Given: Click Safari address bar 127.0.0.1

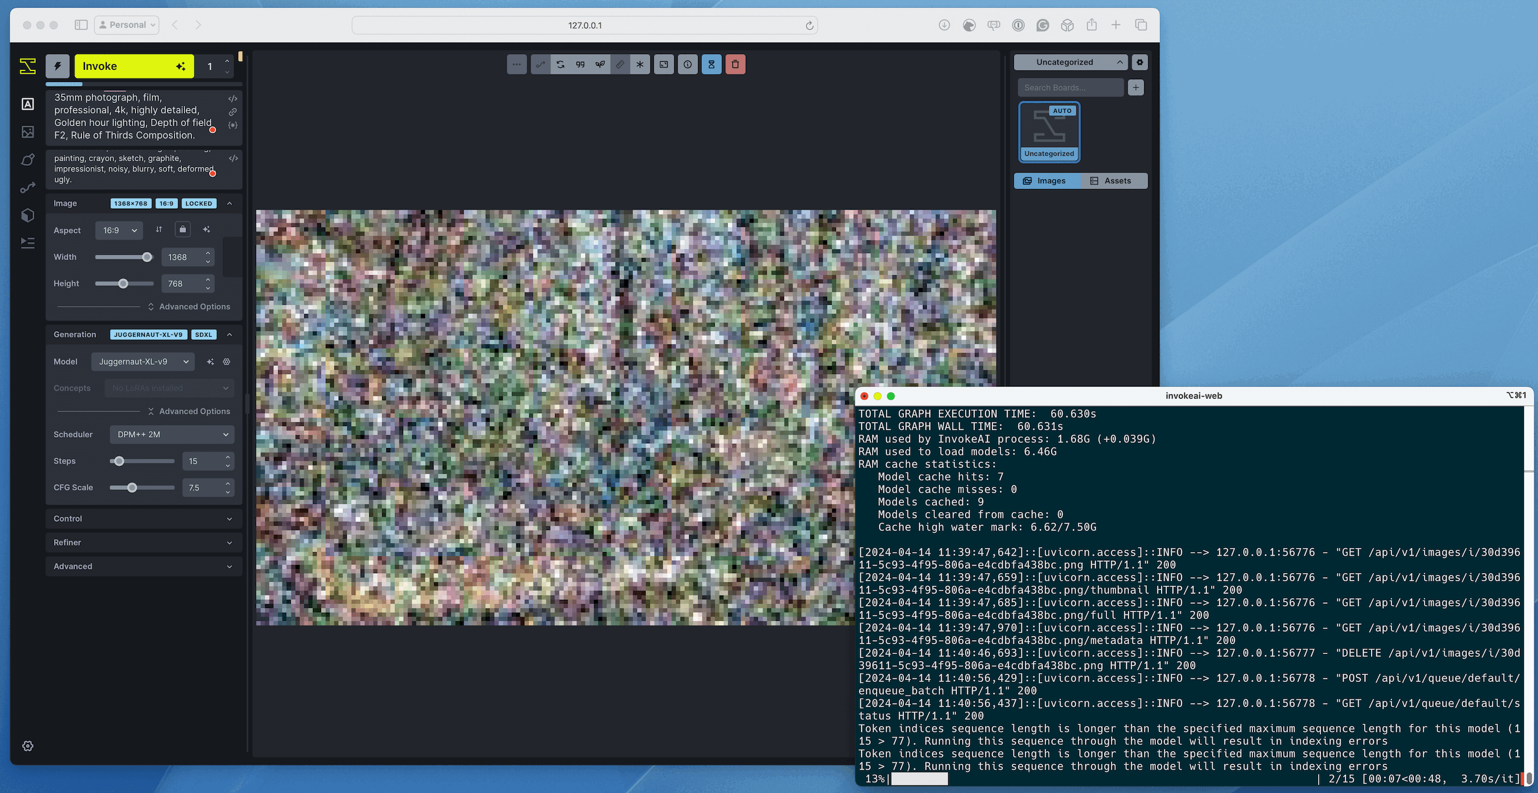Looking at the screenshot, I should tap(585, 25).
